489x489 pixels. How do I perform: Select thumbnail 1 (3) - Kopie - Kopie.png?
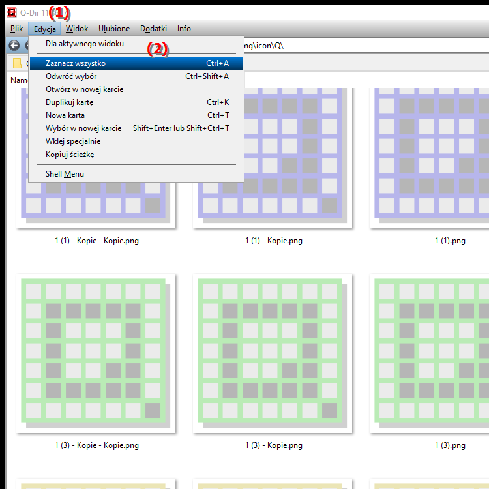[x=96, y=353]
